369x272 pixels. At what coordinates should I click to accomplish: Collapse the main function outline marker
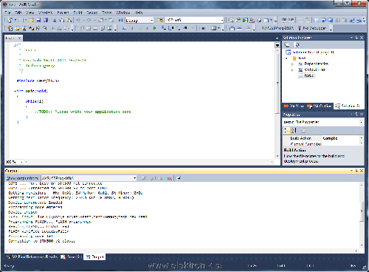pos(15,91)
